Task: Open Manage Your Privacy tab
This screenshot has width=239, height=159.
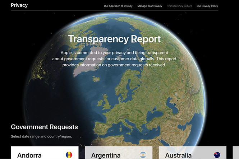Action: click(x=150, y=6)
